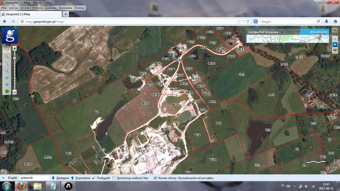Open the Historia menu
This screenshot has height=191, width=340.
coord(37,8)
